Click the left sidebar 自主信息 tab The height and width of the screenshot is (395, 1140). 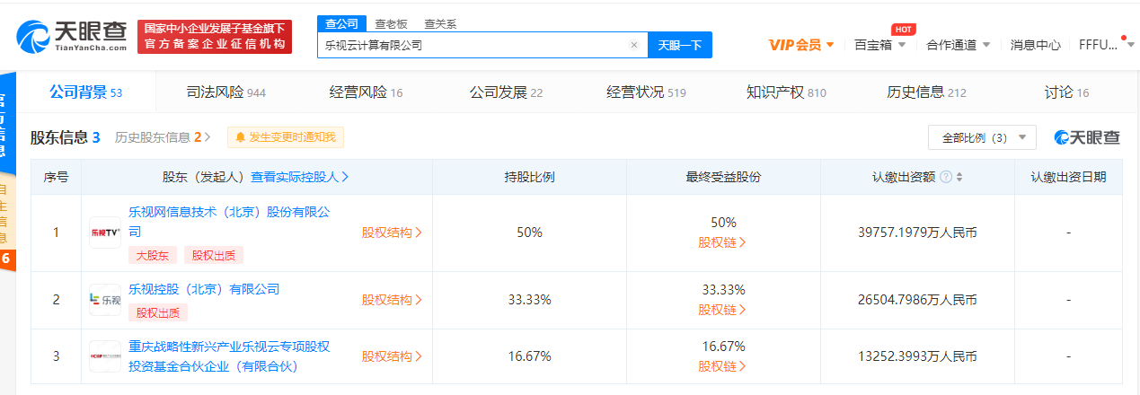click(x=4, y=214)
